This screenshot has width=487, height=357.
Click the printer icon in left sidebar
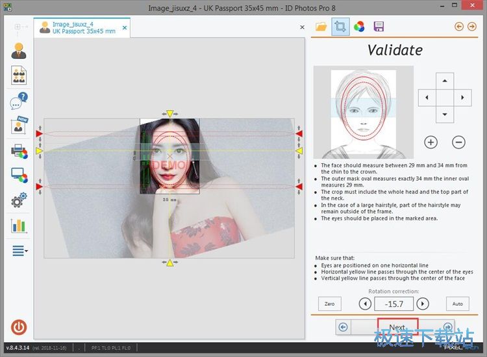[19, 152]
